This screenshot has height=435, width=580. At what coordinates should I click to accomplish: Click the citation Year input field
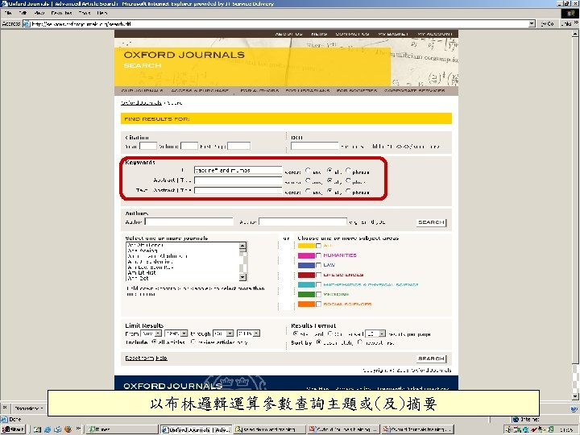(148, 146)
